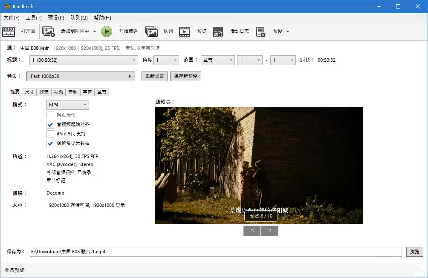The image size is (428, 278).
Task: Open the start chapter dropdown
Action: pos(249,60)
